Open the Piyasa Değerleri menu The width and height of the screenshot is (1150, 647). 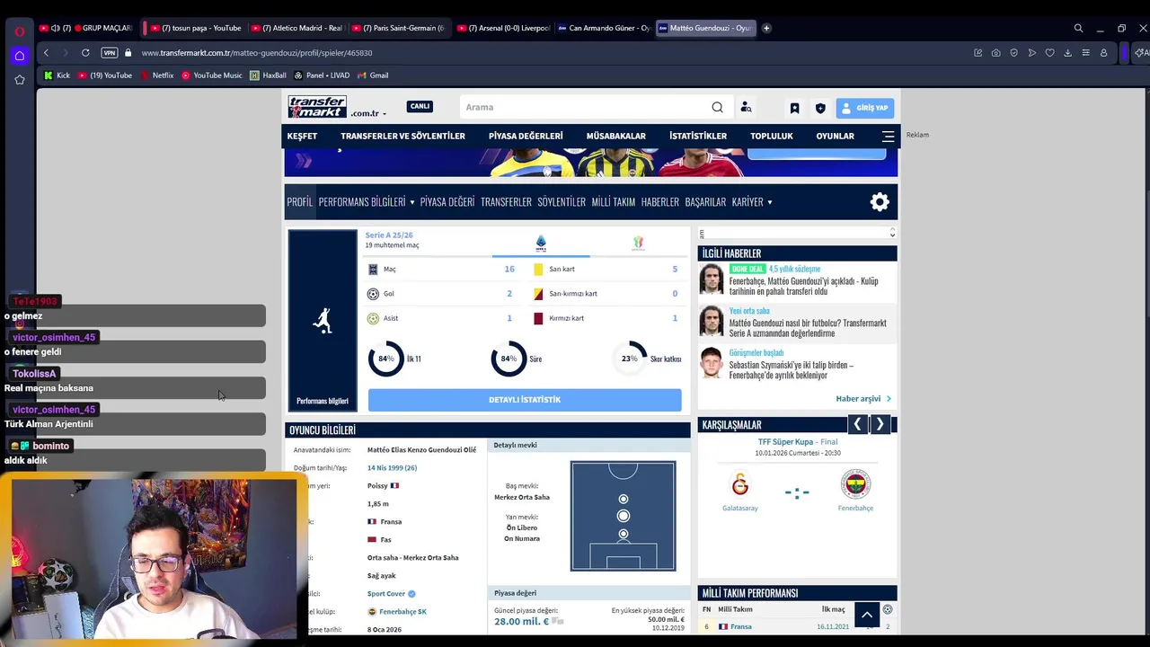click(x=526, y=136)
